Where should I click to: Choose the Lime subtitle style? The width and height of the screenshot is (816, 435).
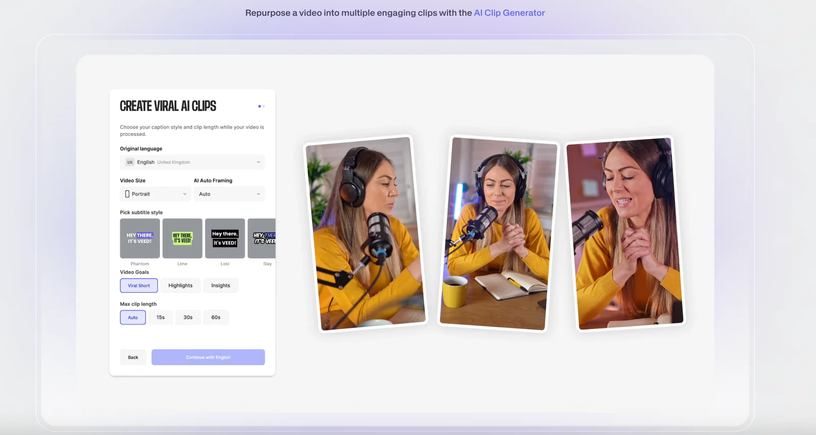(182, 238)
